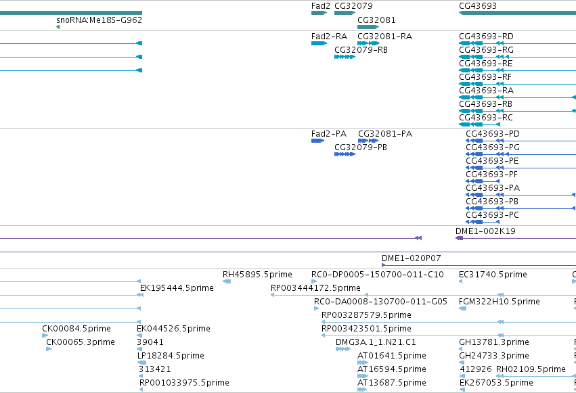Click protein CG43693-PC
The width and height of the screenshot is (576, 393).
pos(492,215)
